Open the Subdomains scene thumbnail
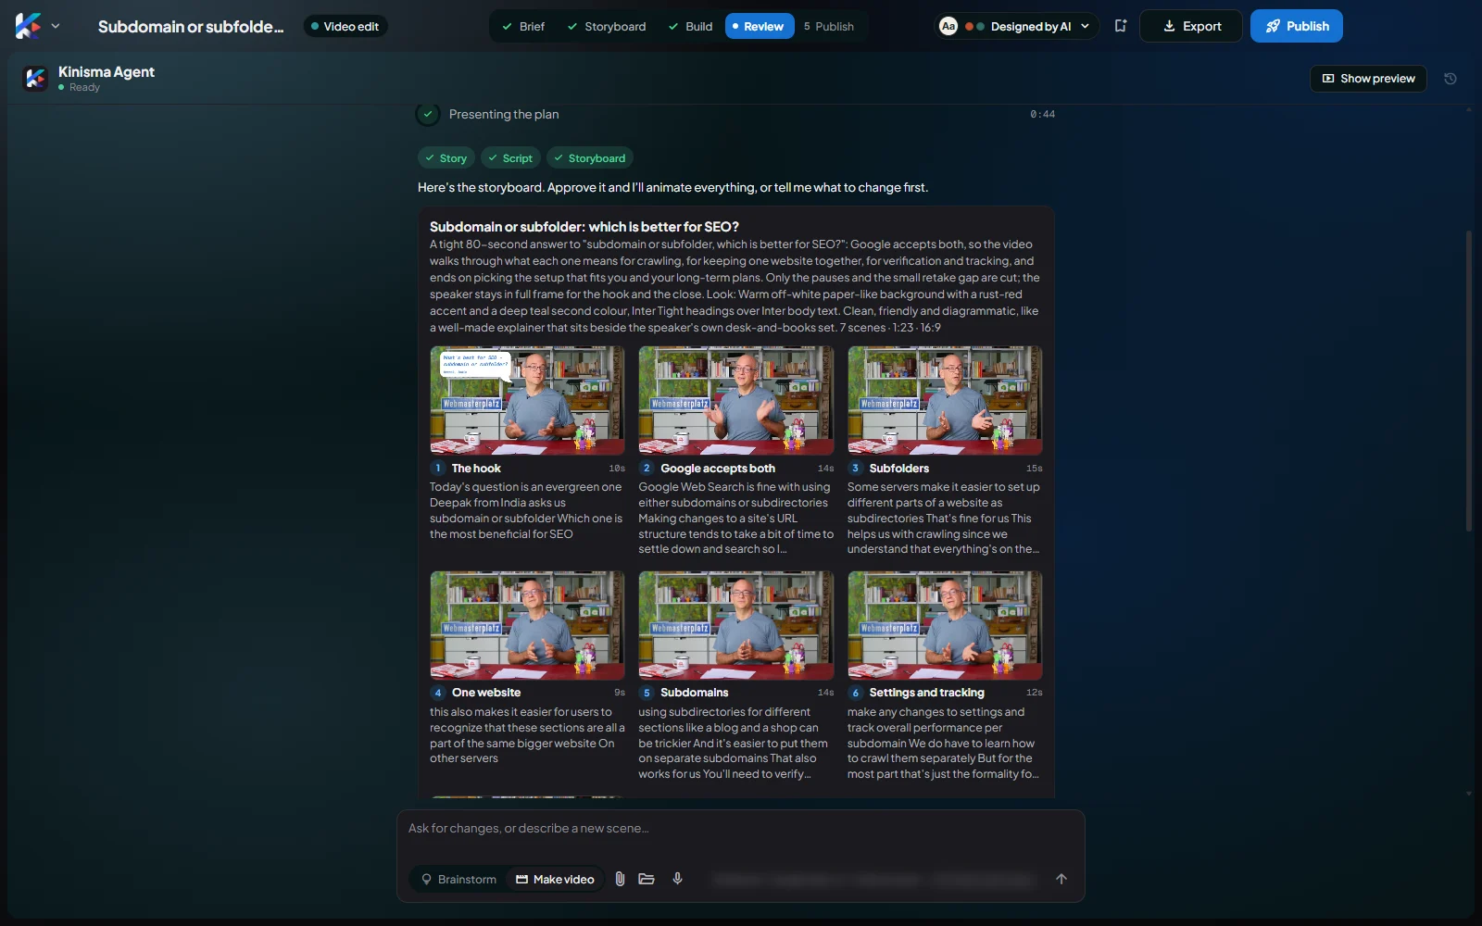Screen dimensions: 1482x926 (x=736, y=625)
